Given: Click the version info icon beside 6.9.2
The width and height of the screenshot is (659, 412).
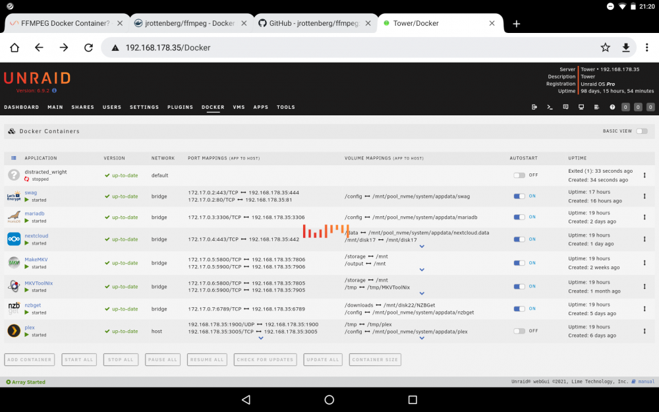Looking at the screenshot, I should (54, 90).
